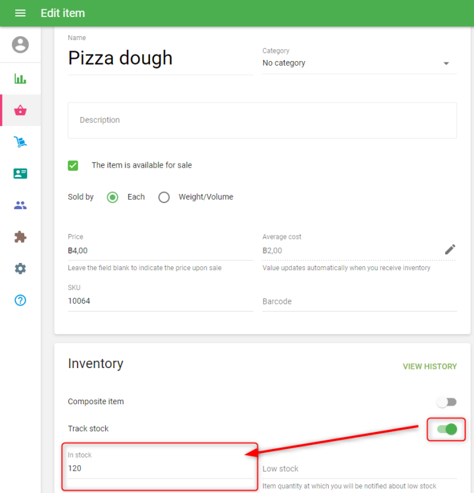Image resolution: width=474 pixels, height=493 pixels.
Task: Open the Integrations puzzle piece icon
Action: click(x=20, y=237)
